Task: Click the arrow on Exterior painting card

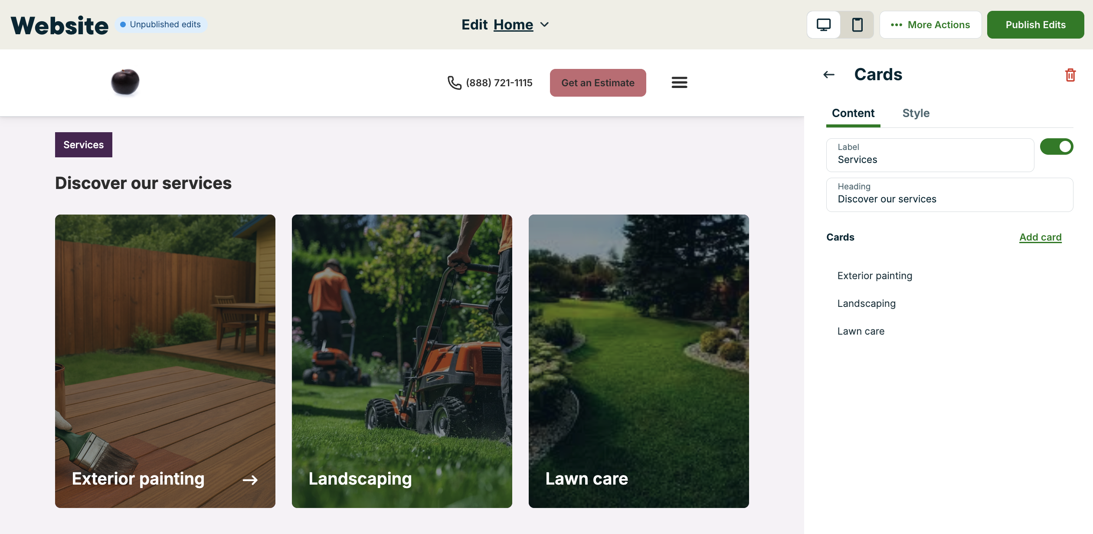Action: click(x=250, y=480)
